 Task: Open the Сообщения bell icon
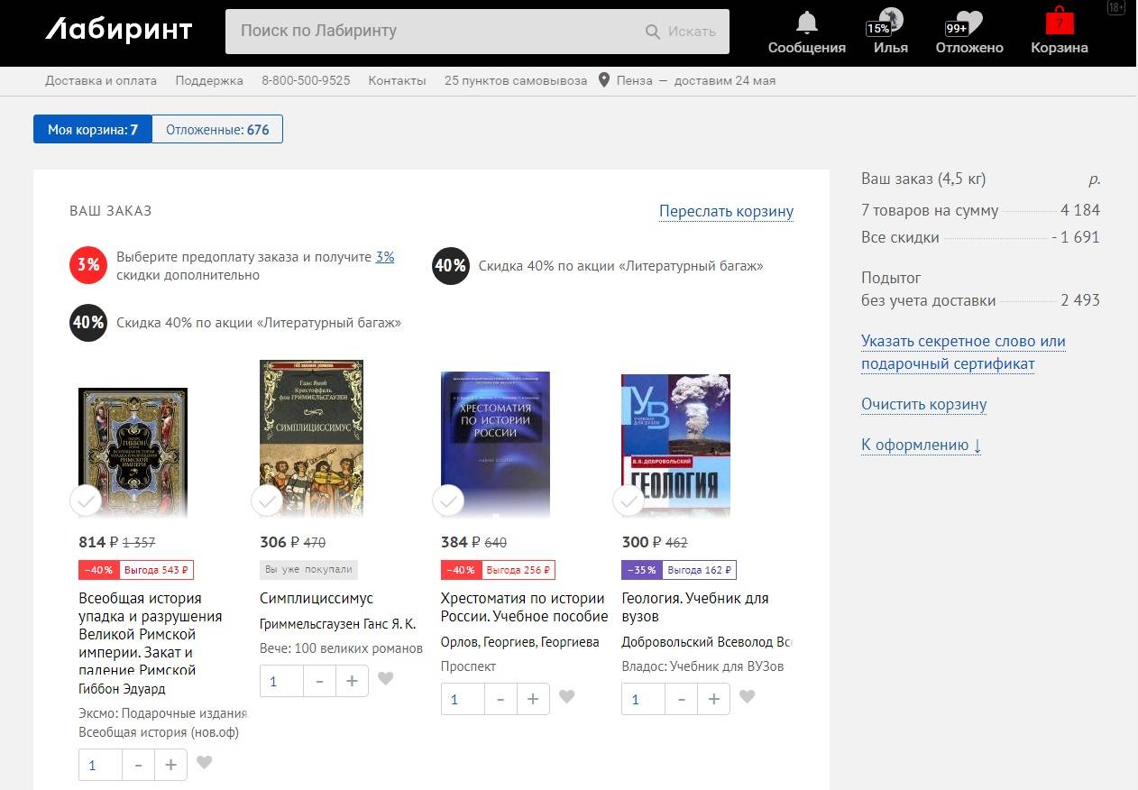click(806, 23)
